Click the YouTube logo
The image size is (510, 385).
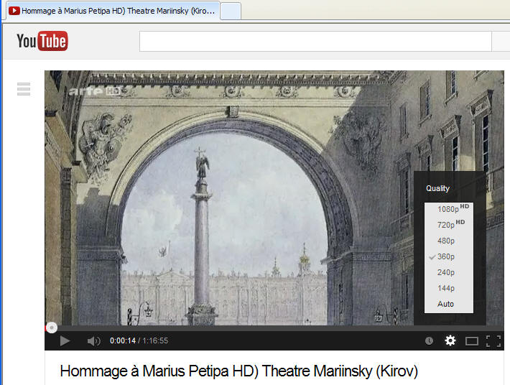pos(42,42)
